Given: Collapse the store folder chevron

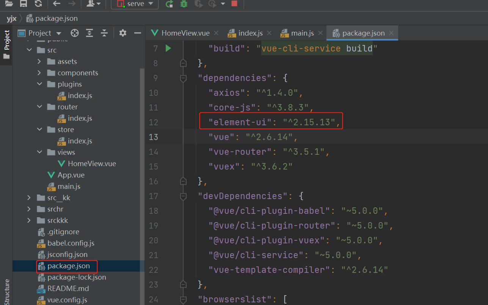Looking at the screenshot, I should (39, 129).
